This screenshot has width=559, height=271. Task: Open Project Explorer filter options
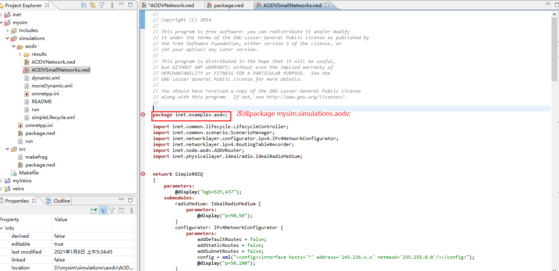(102, 5)
